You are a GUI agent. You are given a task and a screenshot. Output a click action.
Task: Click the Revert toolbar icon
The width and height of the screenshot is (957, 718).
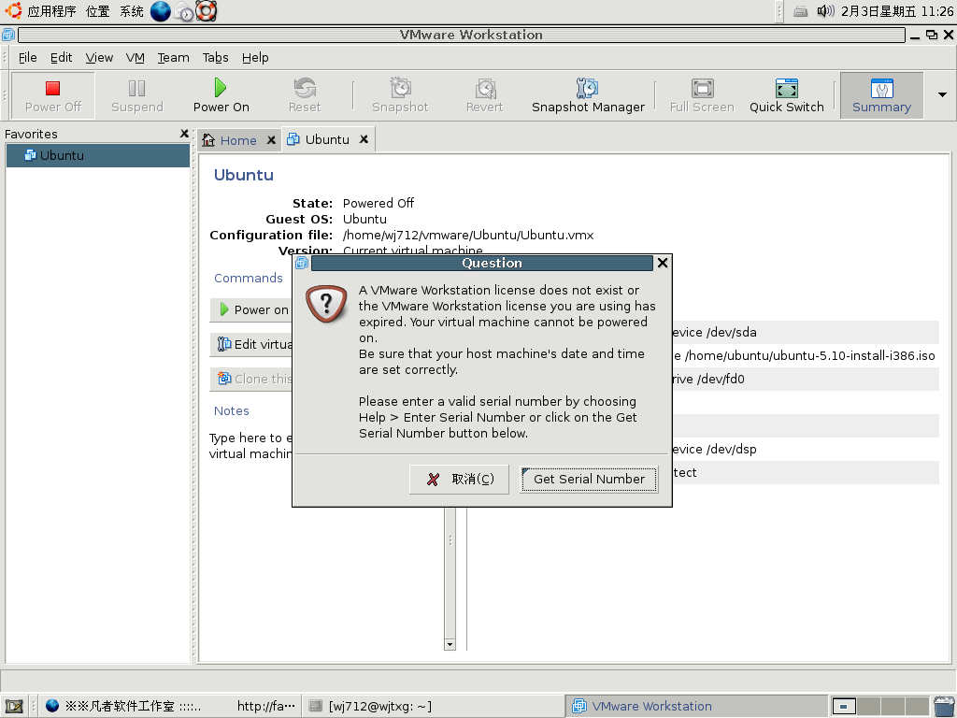[485, 95]
